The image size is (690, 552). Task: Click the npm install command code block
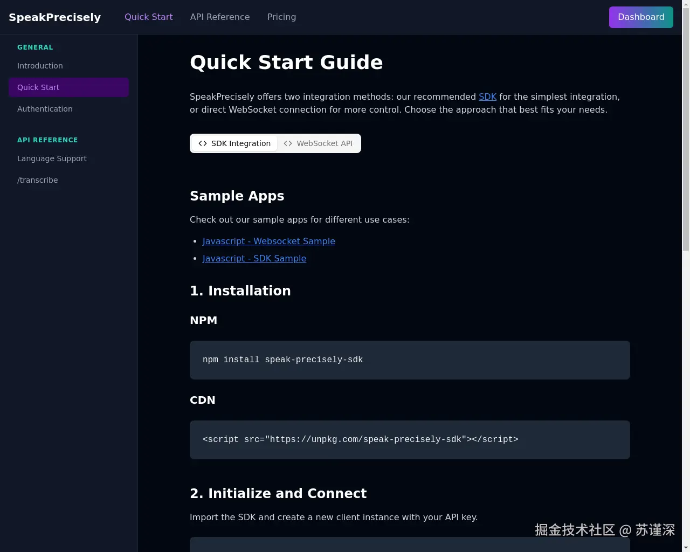(x=410, y=360)
